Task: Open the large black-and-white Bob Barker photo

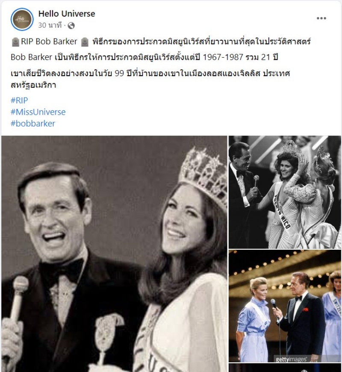Action: pyautogui.click(x=114, y=254)
